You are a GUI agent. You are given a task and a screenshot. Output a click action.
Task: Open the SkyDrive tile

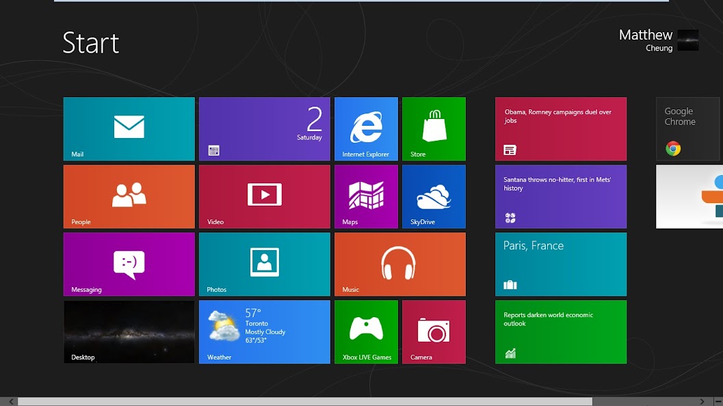(x=434, y=197)
